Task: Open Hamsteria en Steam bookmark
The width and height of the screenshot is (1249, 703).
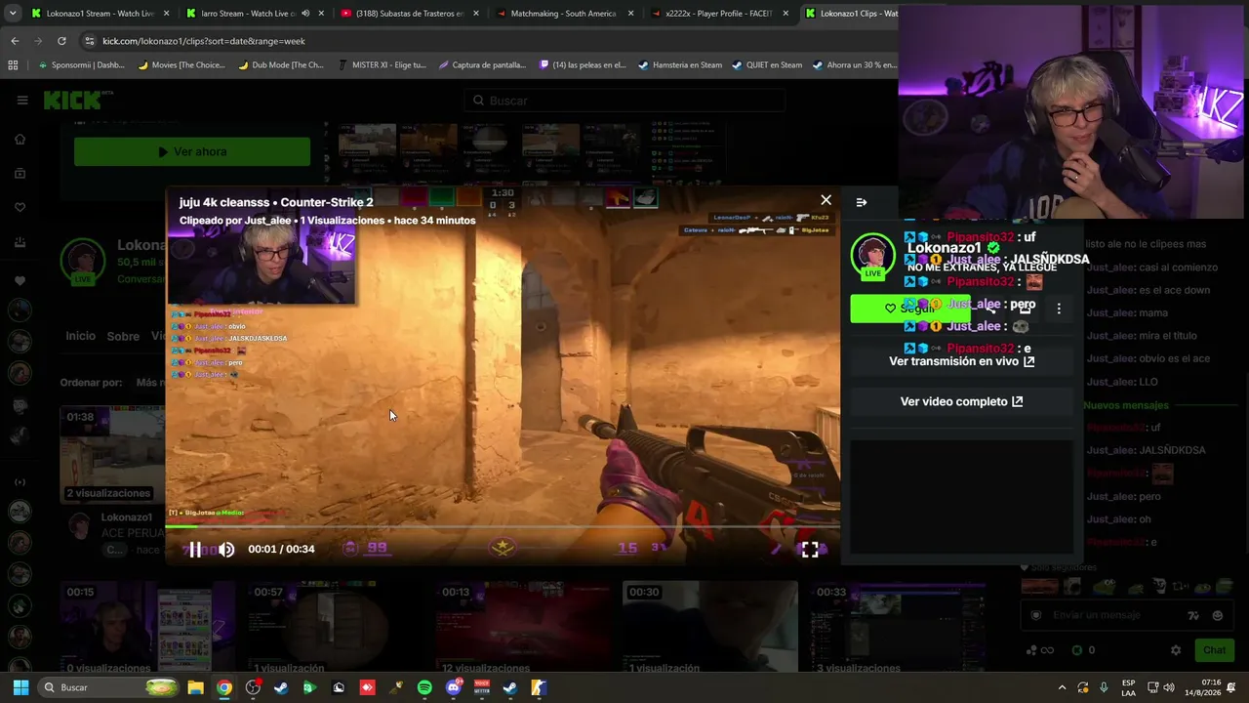Action: (679, 65)
